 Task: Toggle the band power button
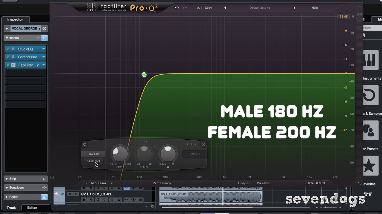tap(84, 144)
